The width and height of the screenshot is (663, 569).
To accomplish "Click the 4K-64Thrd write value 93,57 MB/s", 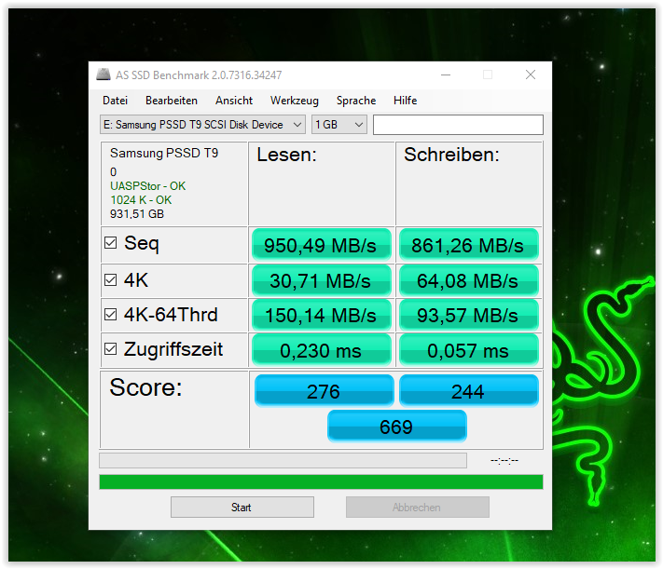I will click(x=468, y=315).
